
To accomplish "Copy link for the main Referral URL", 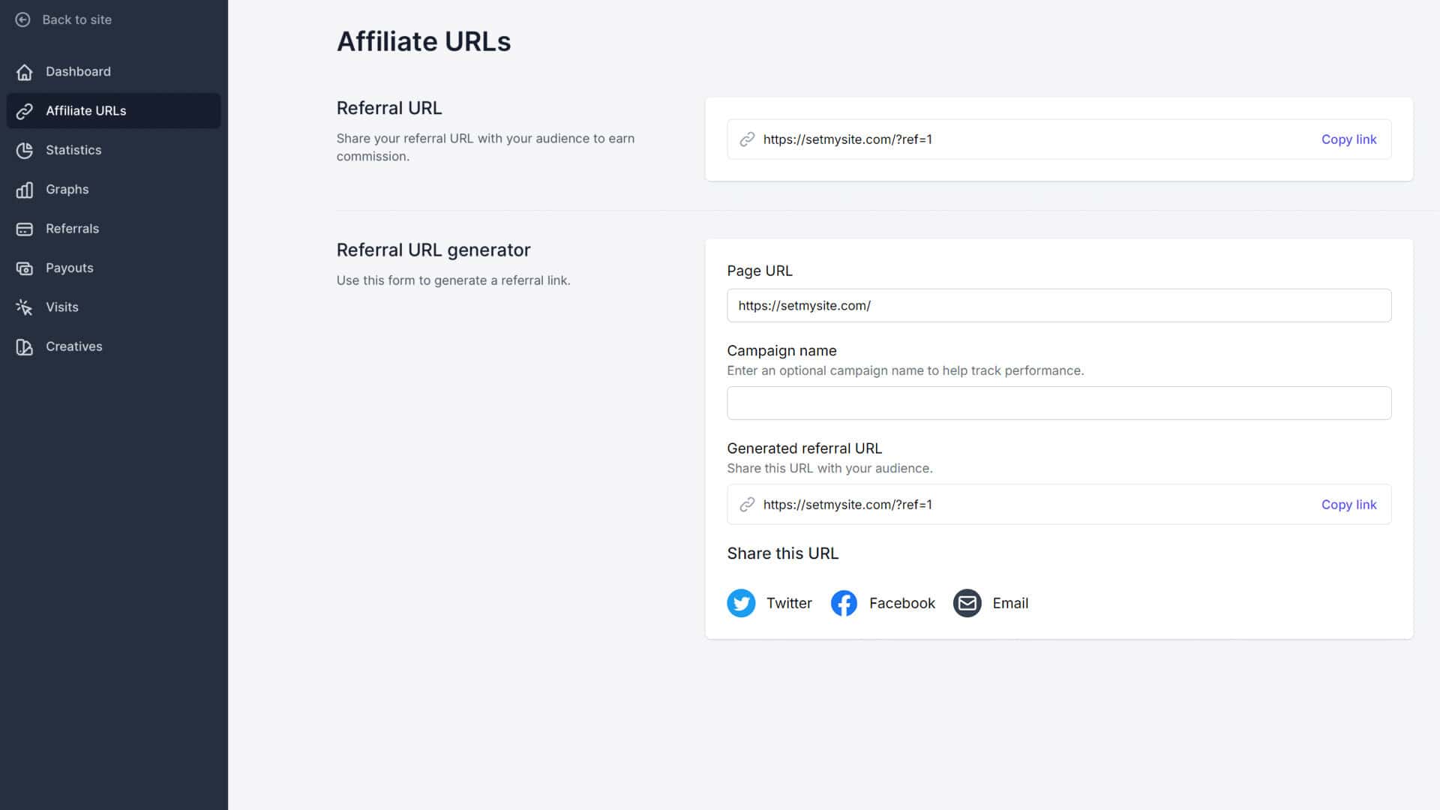I will (x=1348, y=139).
